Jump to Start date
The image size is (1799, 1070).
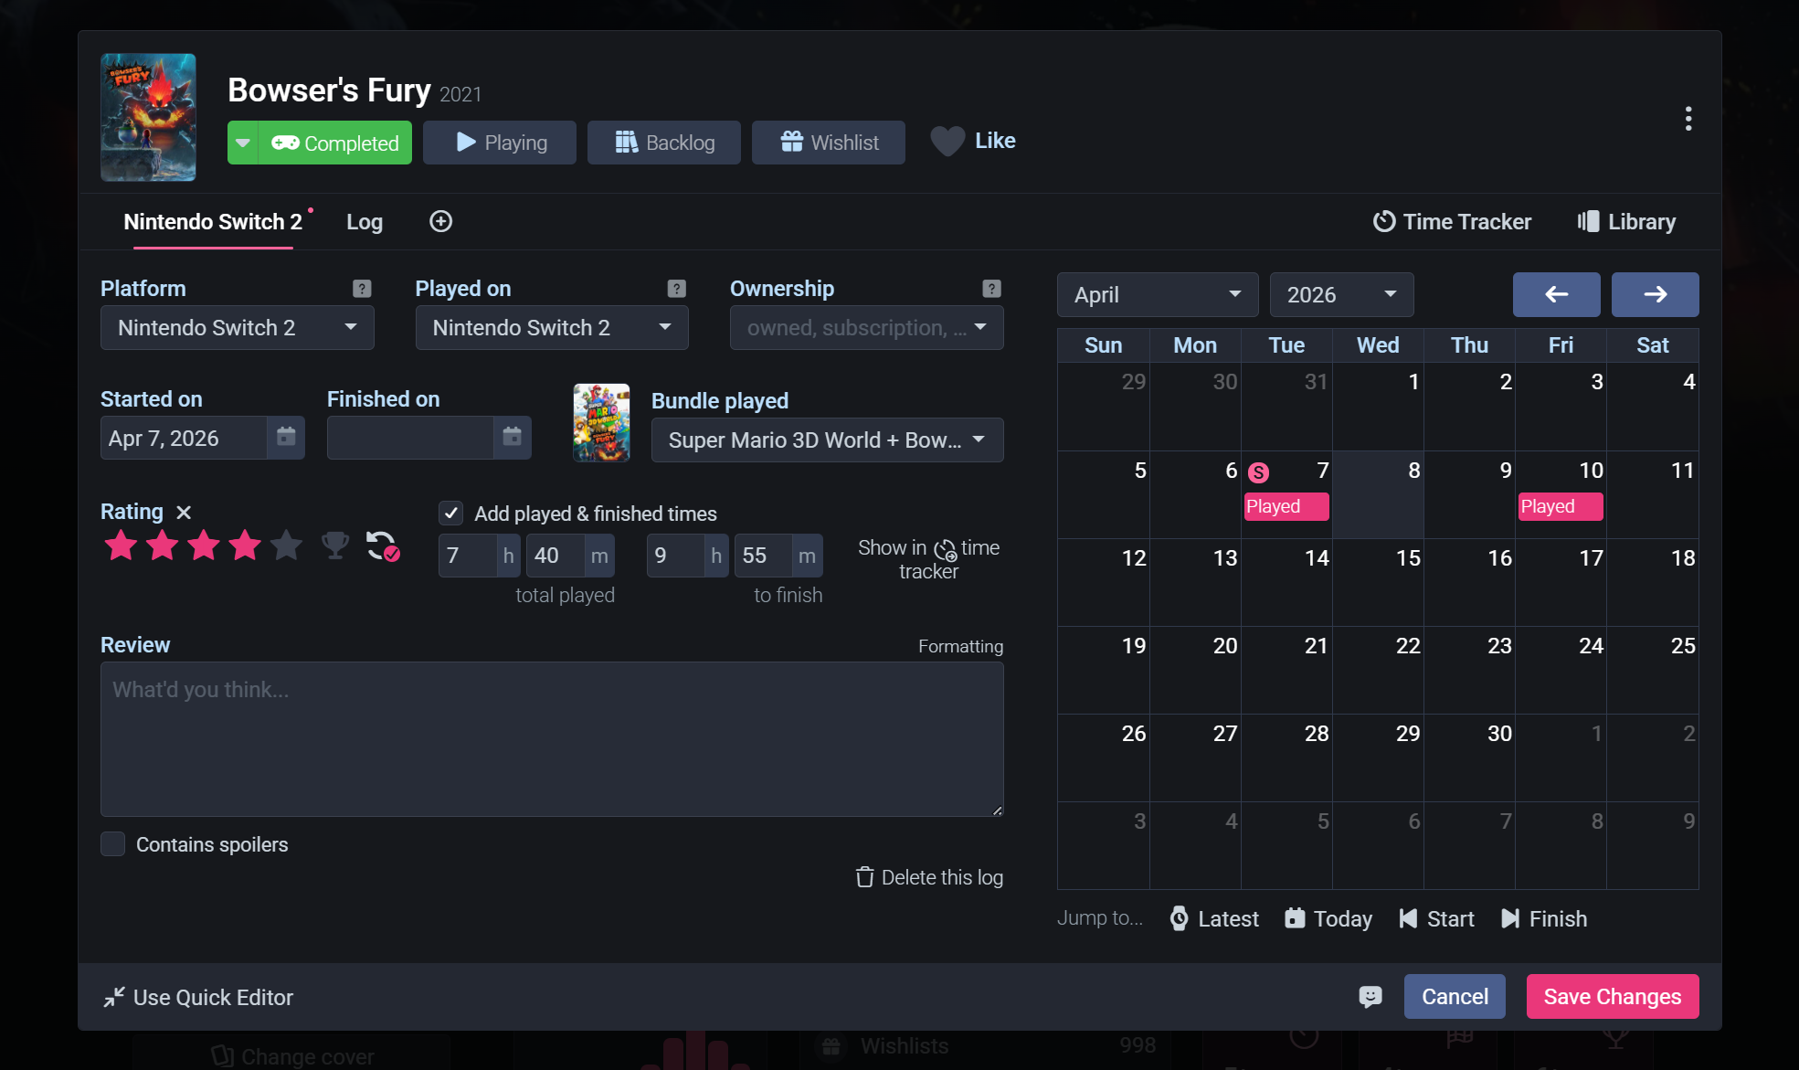pos(1436,918)
